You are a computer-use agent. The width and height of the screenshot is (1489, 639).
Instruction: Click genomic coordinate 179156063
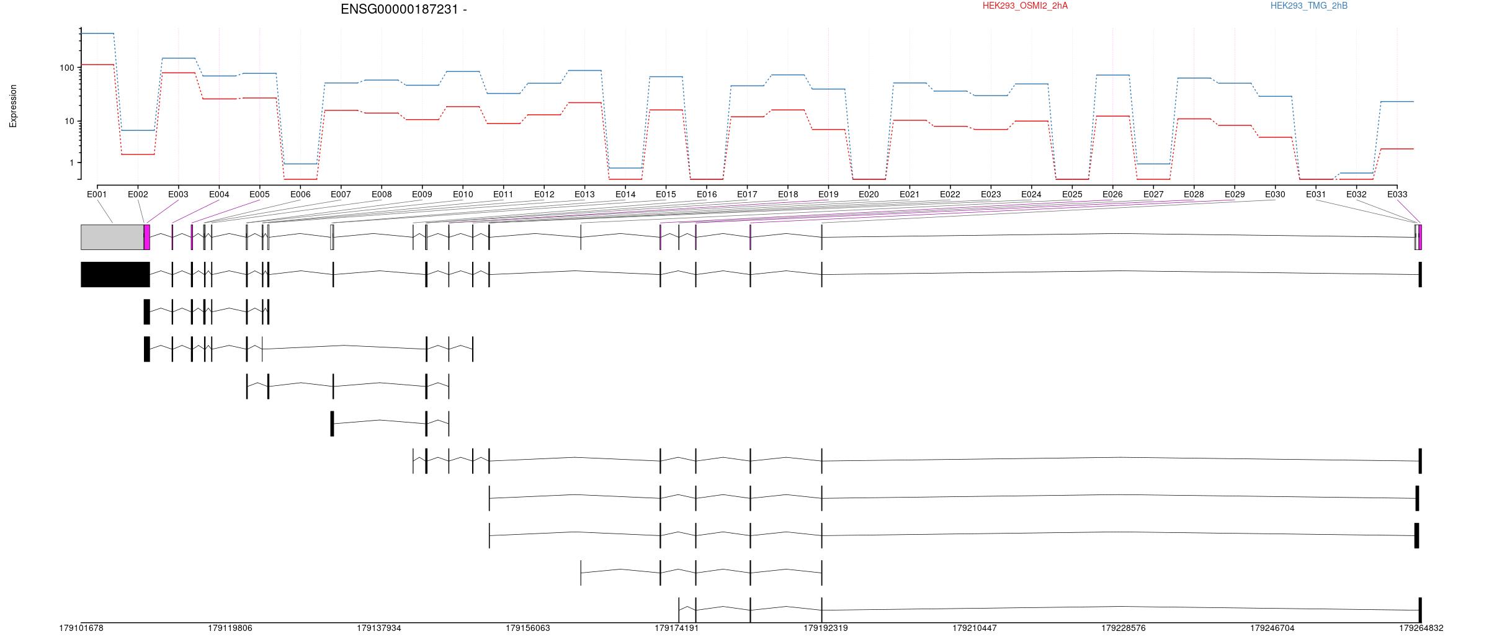pos(528,628)
